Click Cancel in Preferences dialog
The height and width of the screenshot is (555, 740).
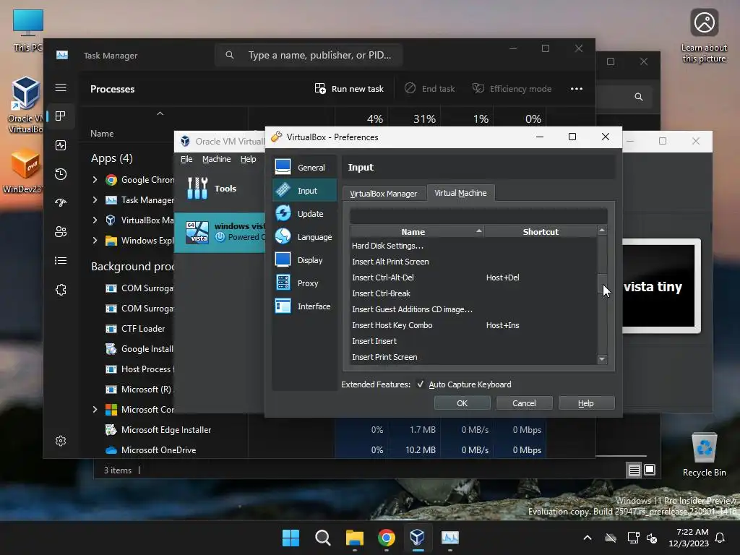point(524,403)
